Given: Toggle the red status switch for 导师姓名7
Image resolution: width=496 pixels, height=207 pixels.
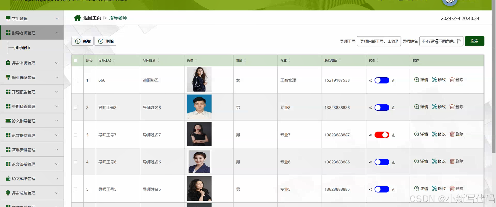Looking at the screenshot, I should click(382, 135).
